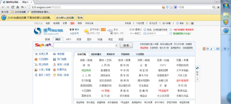The width and height of the screenshot is (231, 104).
Task: Select the gray skin color swatch
Action: (x=192, y=23)
